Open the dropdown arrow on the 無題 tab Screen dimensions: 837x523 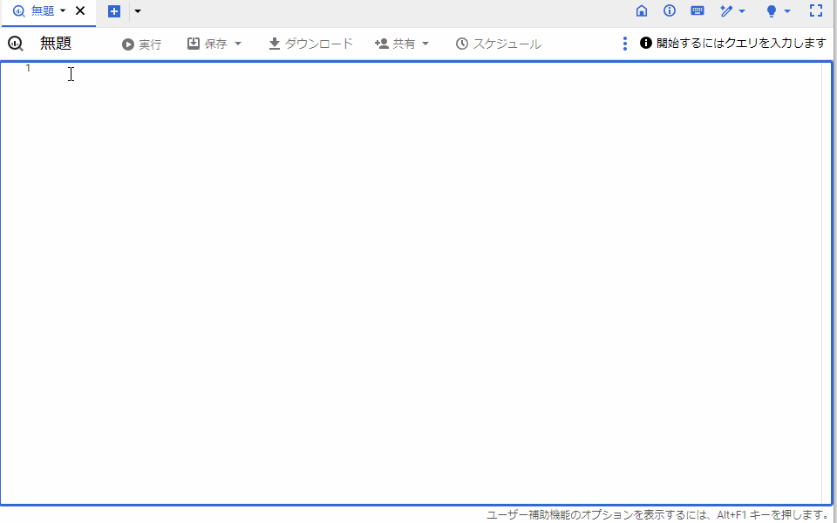(63, 11)
